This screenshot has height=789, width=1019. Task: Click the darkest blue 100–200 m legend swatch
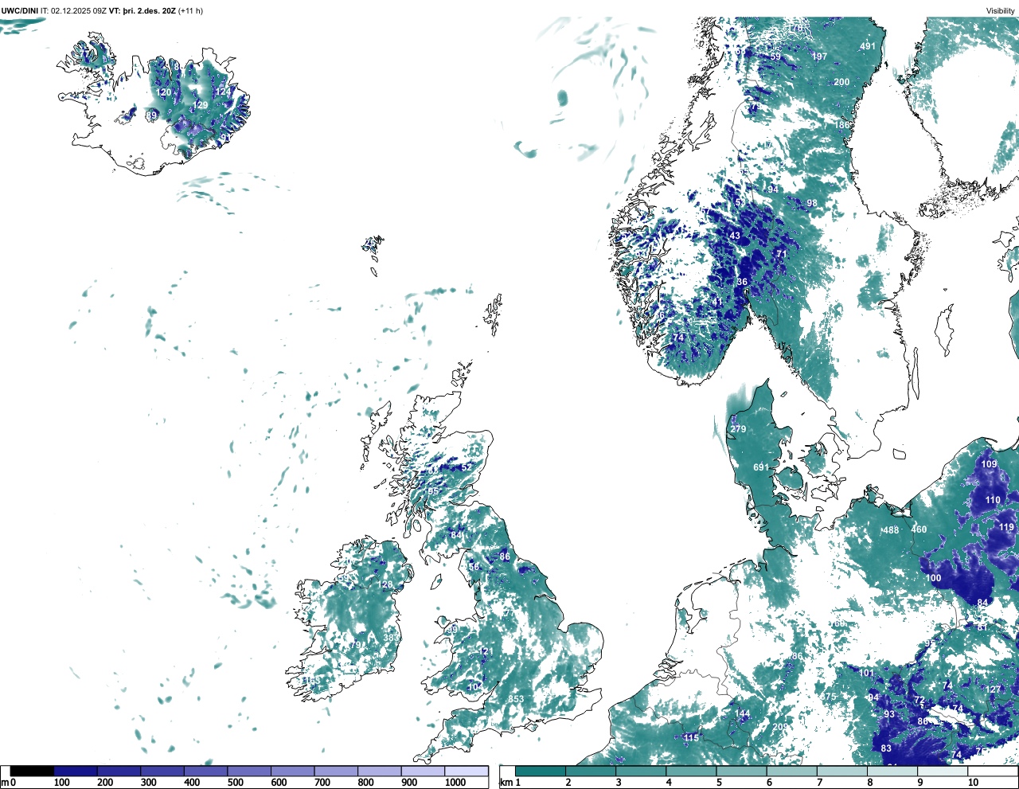76,771
